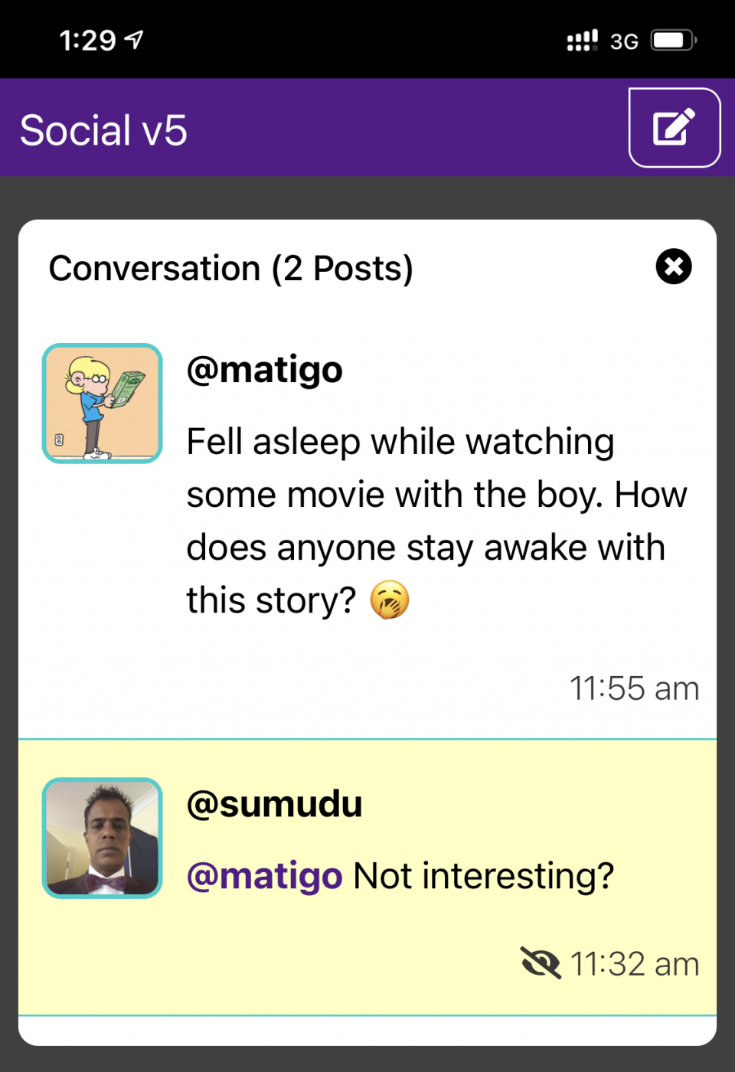Tap the Social v5 app title

tap(103, 130)
